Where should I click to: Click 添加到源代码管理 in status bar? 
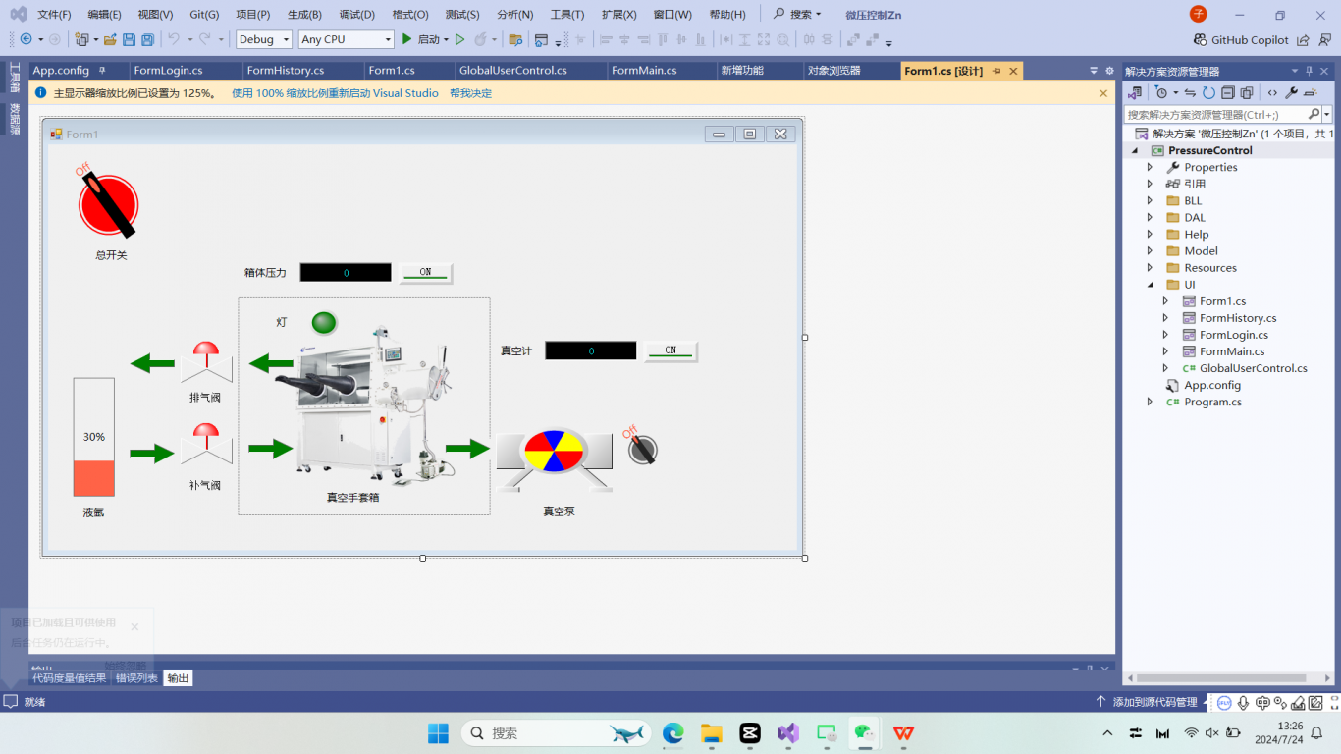coord(1154,702)
